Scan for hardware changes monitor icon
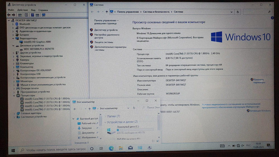 pyautogui.click(x=44, y=15)
